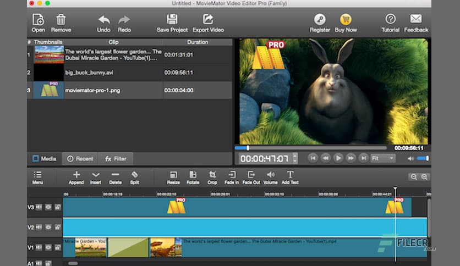460x266 pixels.
Task: Toggle mute on track V1
Action: click(39, 247)
